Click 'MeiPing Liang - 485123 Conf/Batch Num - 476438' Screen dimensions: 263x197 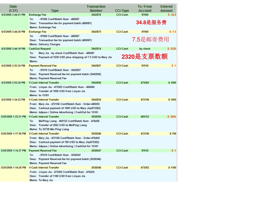pos(69,121)
